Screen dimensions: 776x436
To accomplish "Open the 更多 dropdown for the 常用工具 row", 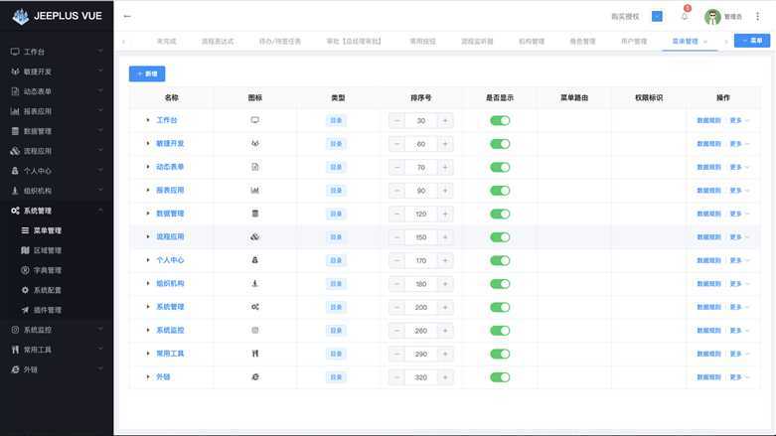I will 739,354.
